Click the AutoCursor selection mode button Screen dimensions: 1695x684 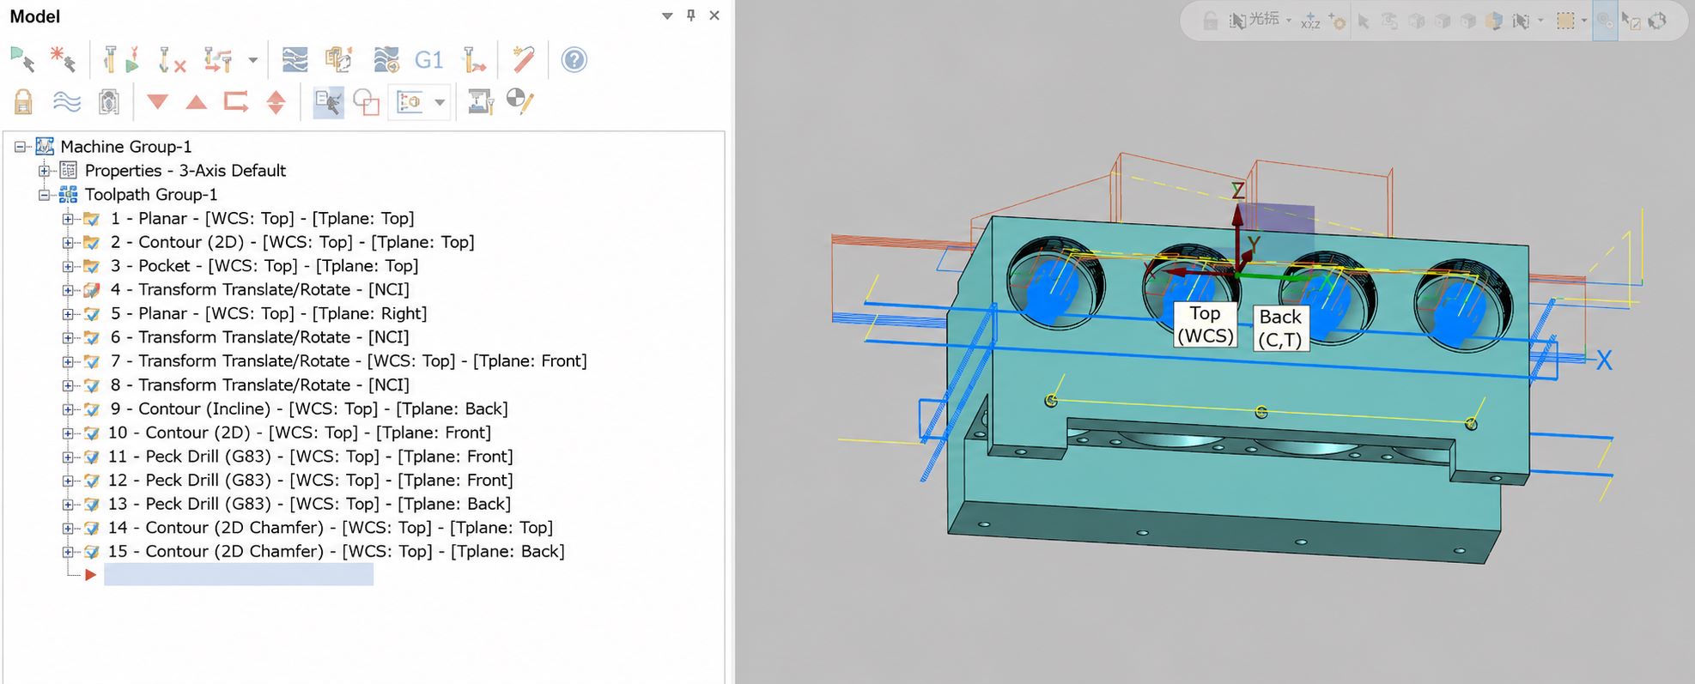click(x=1255, y=21)
